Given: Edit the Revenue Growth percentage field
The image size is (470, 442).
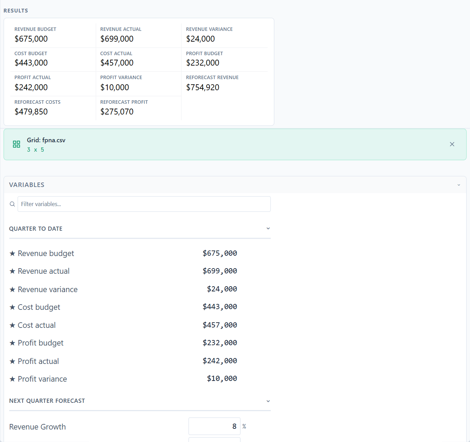Looking at the screenshot, I should click(x=214, y=426).
